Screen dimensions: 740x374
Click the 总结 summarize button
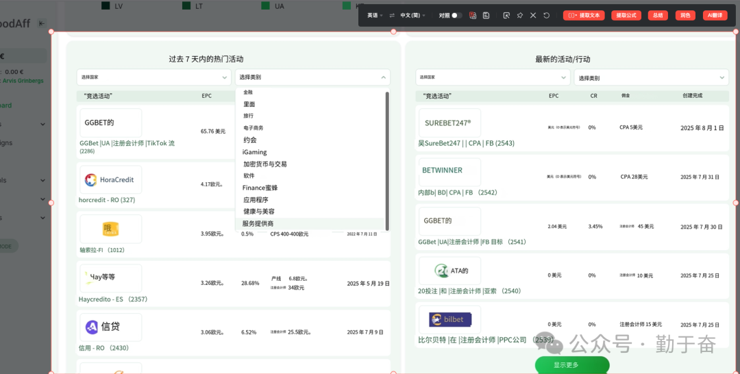click(x=658, y=16)
